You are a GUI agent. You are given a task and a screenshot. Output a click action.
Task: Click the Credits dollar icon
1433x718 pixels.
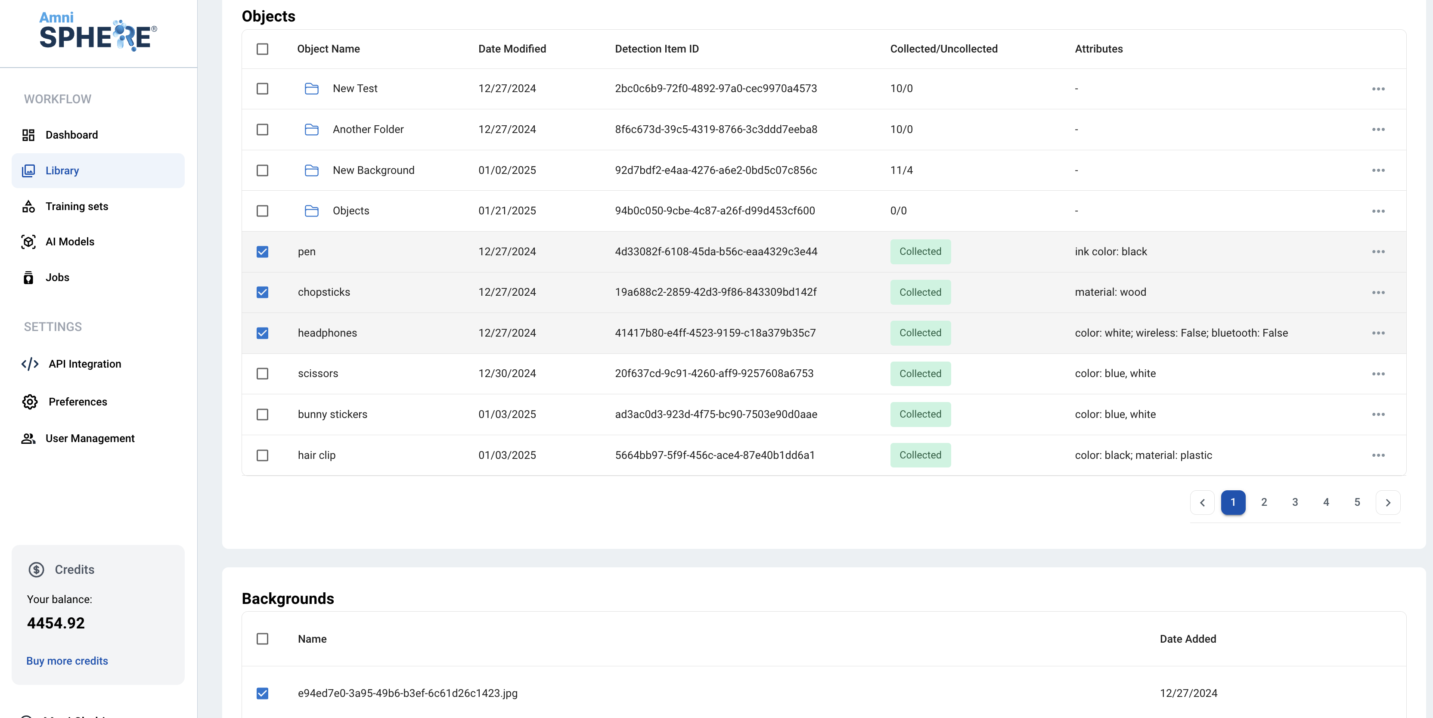[37, 569]
